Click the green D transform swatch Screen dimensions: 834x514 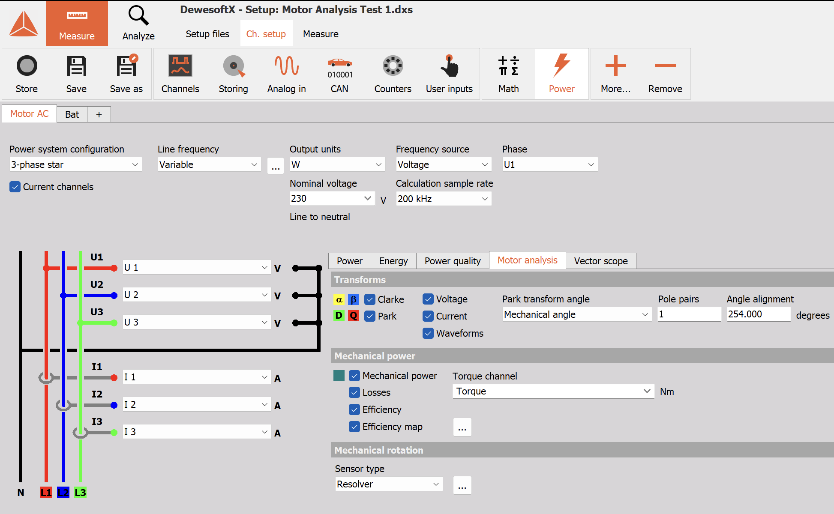tap(339, 316)
